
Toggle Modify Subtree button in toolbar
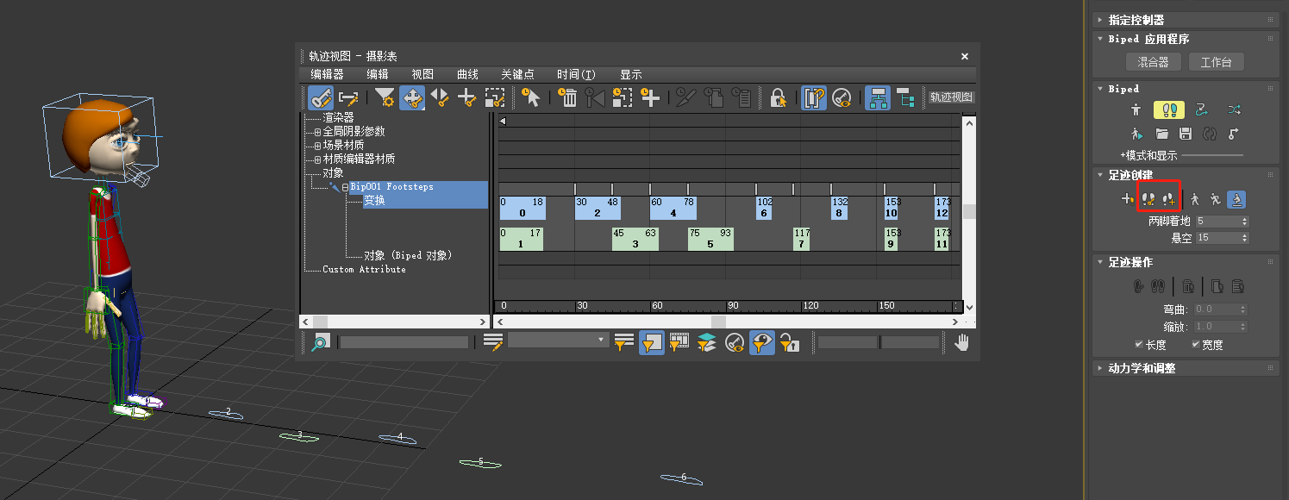point(878,97)
